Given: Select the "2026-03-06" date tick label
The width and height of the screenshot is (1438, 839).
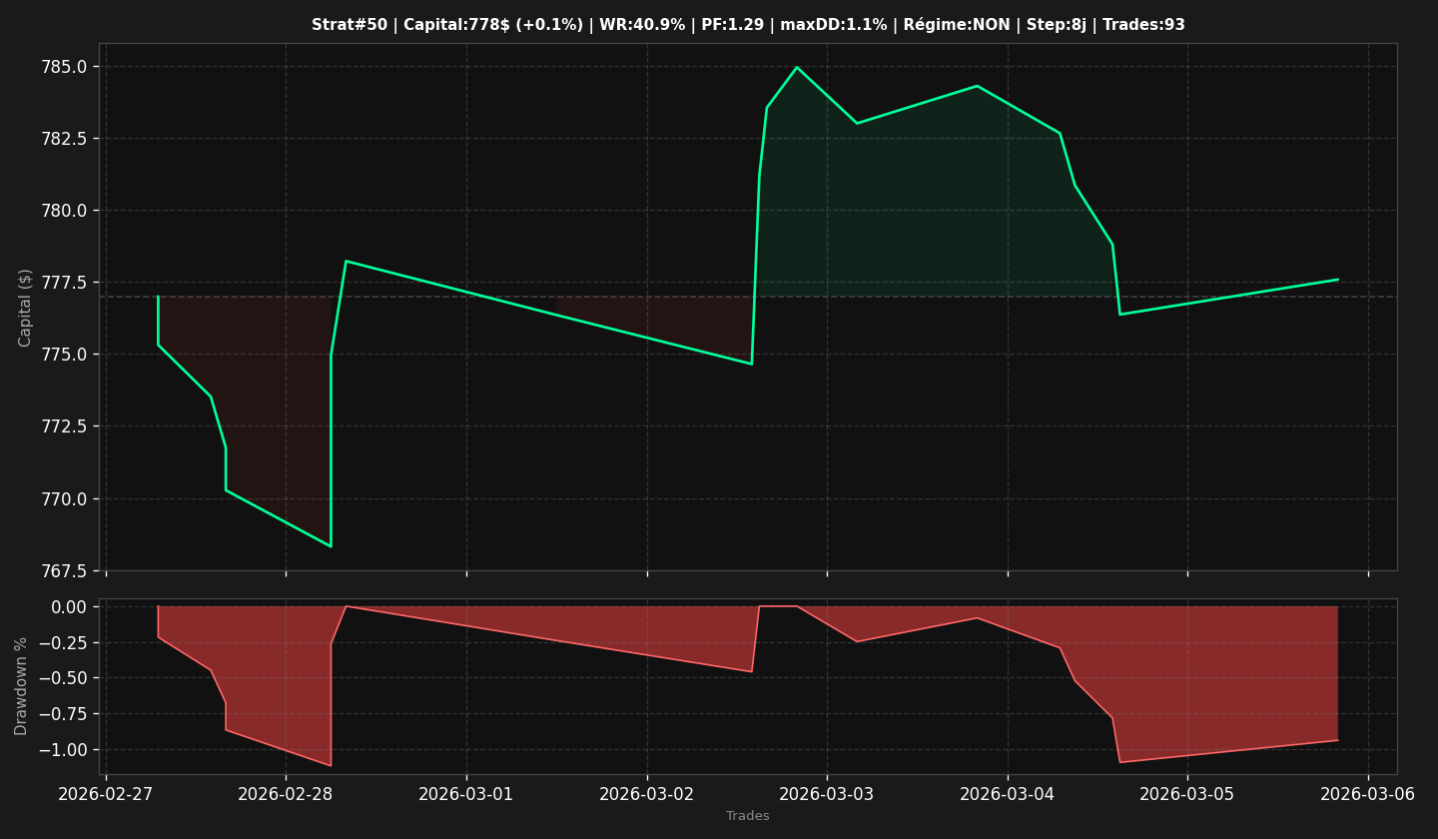Looking at the screenshot, I should click(x=1368, y=794).
